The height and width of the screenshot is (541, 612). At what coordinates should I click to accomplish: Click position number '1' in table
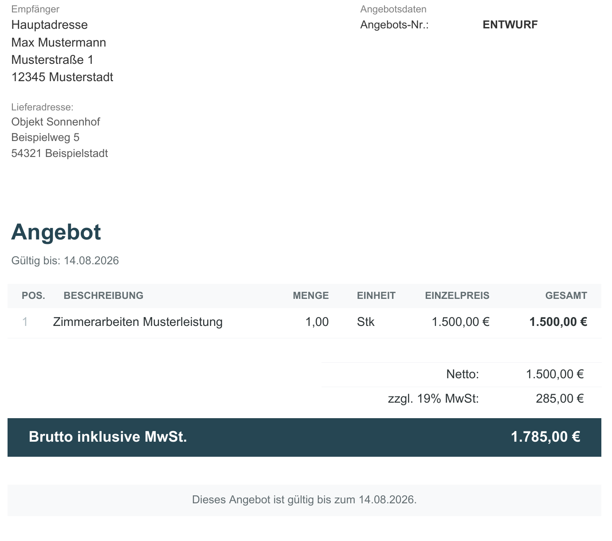pos(25,322)
